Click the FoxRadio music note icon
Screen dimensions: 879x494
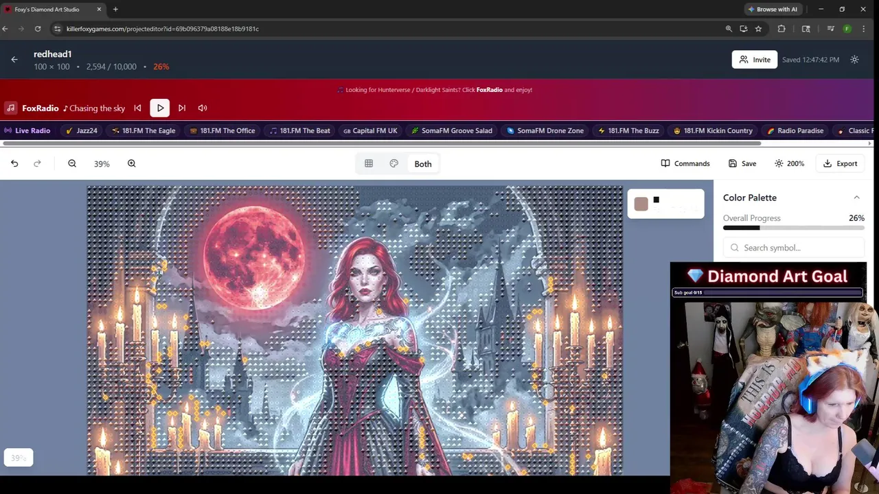click(x=10, y=108)
